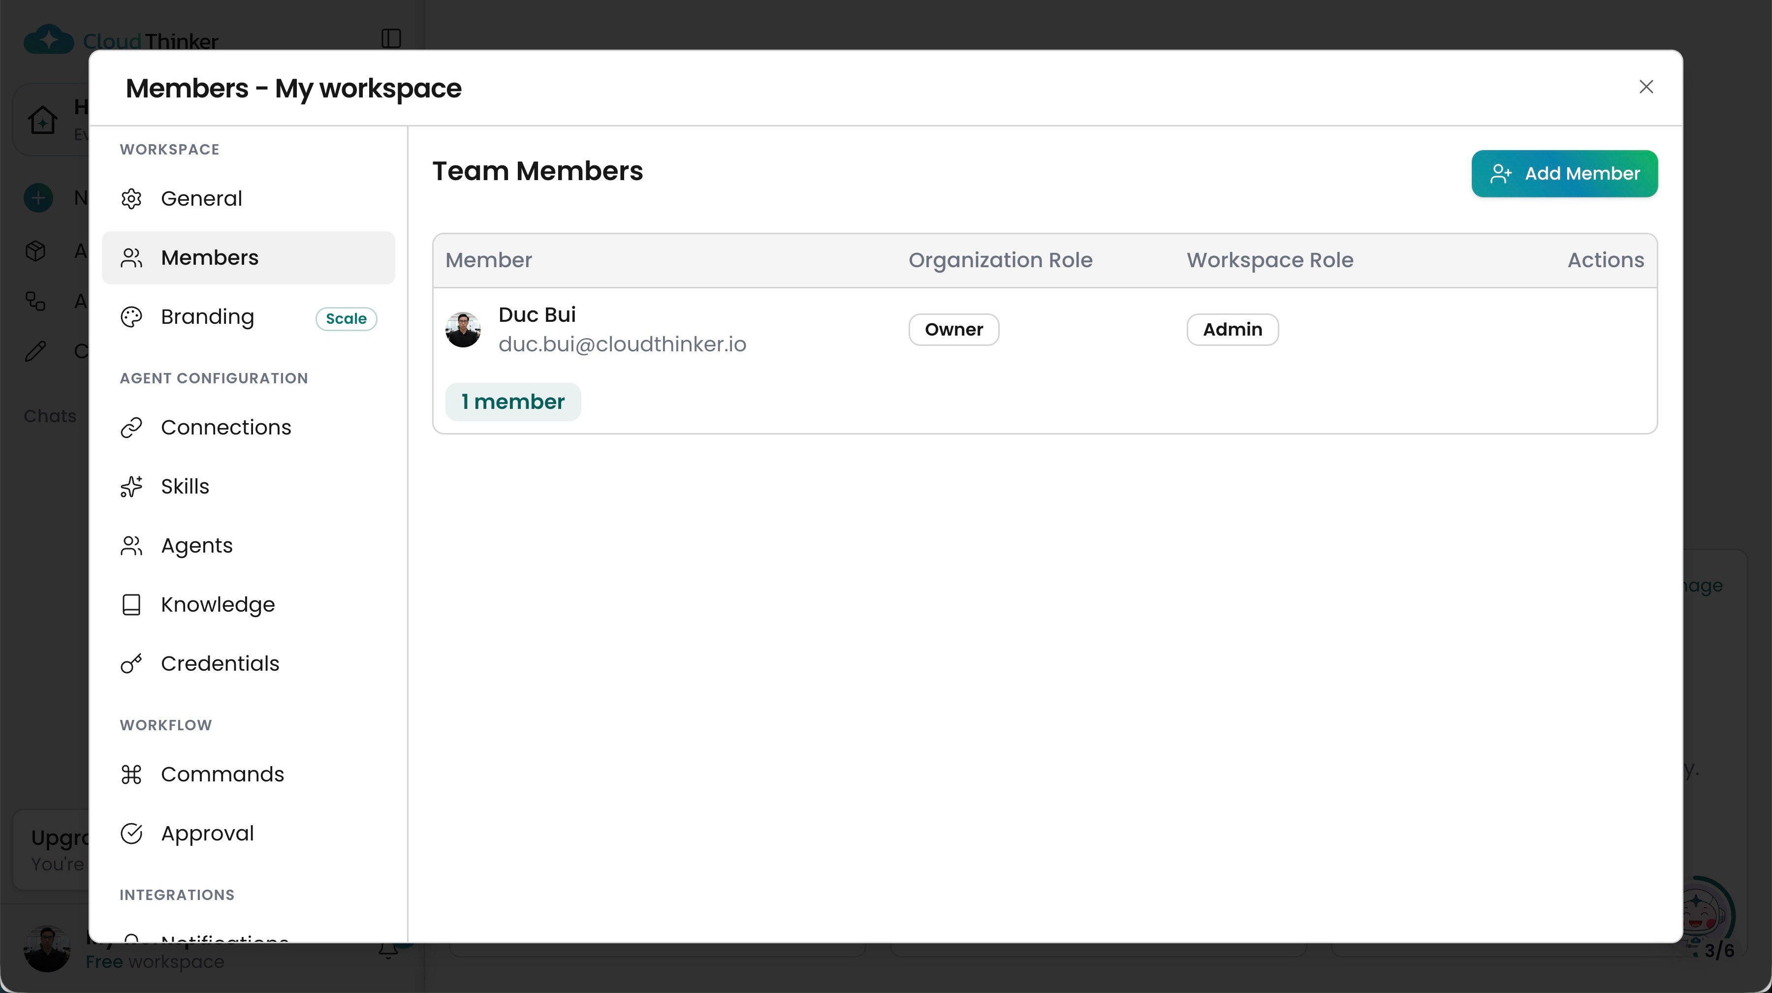Click the sidebar collapse icon near the CloudThinker logo
This screenshot has width=1772, height=993.
[x=391, y=38]
